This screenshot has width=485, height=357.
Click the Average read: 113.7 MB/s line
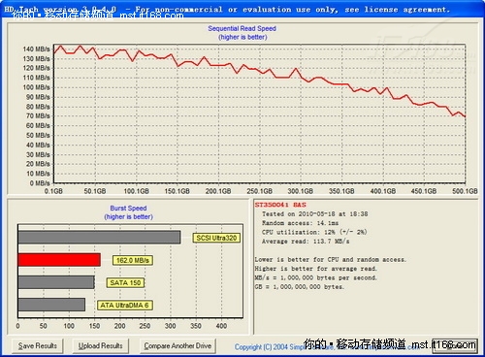[x=306, y=242]
